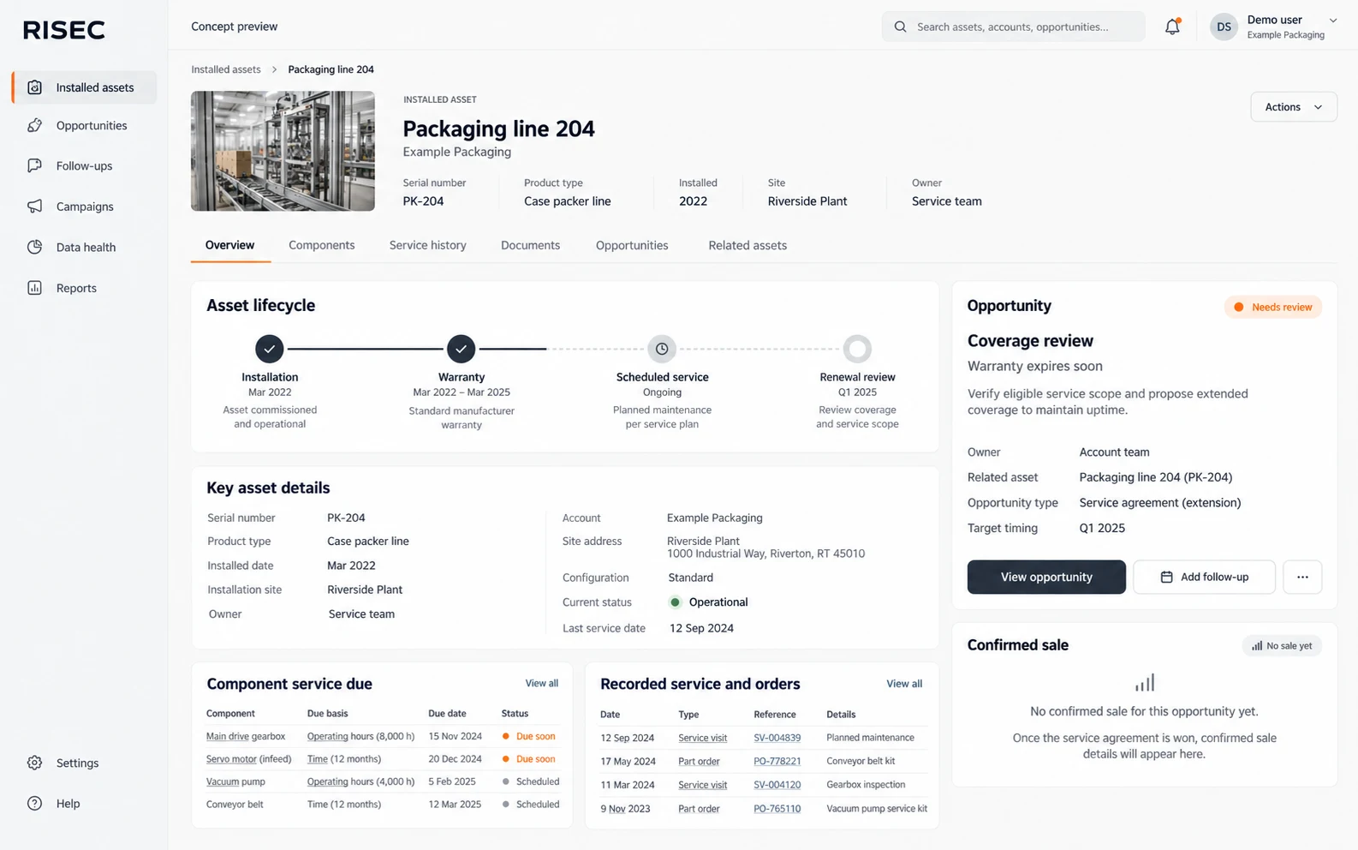Open reference PO-765110 link
This screenshot has height=850, width=1358.
(x=777, y=808)
